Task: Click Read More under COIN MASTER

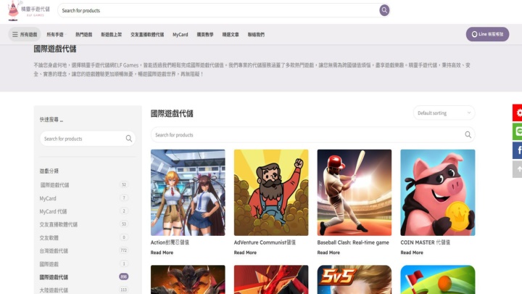Action: [412, 253]
